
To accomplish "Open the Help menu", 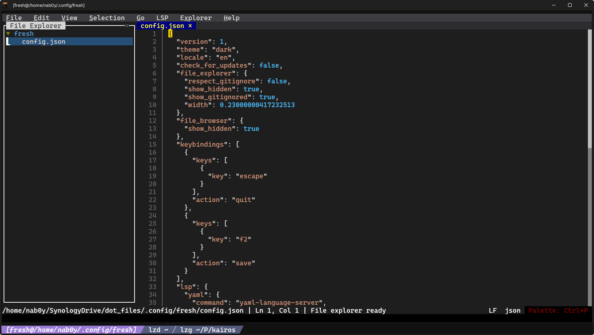I will pos(231,18).
